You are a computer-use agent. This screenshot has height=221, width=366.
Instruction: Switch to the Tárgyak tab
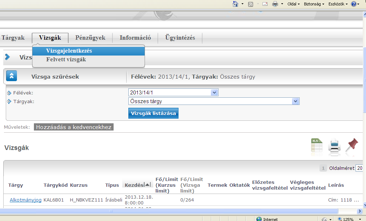[x=13, y=38]
